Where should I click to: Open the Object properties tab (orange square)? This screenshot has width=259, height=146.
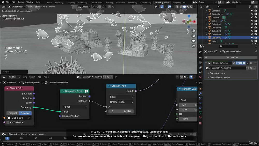pyautogui.click(x=200, y=89)
